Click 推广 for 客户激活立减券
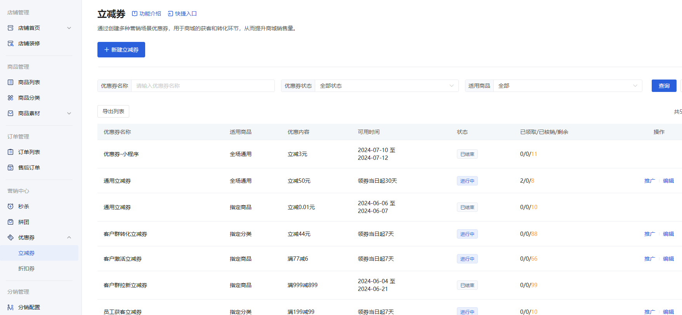 coord(650,259)
